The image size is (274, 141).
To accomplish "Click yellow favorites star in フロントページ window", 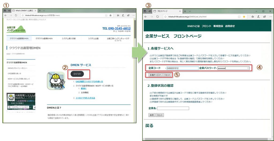I will (x=244, y=17).
